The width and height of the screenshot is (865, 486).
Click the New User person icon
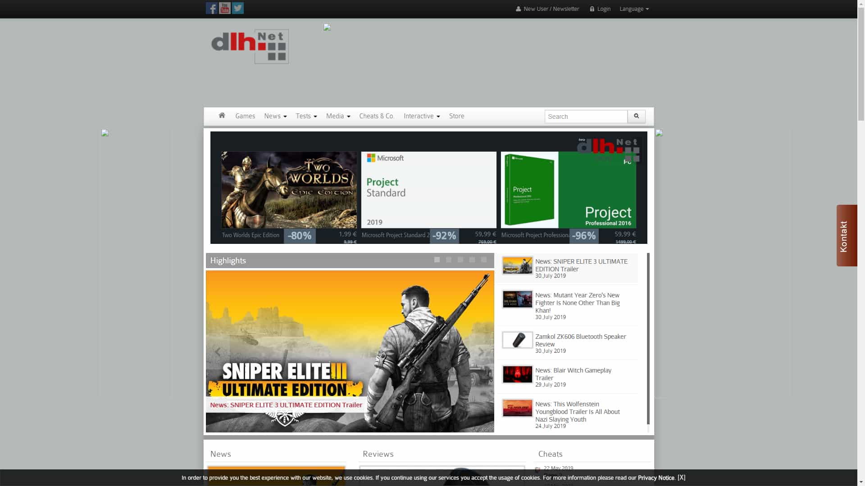(517, 9)
